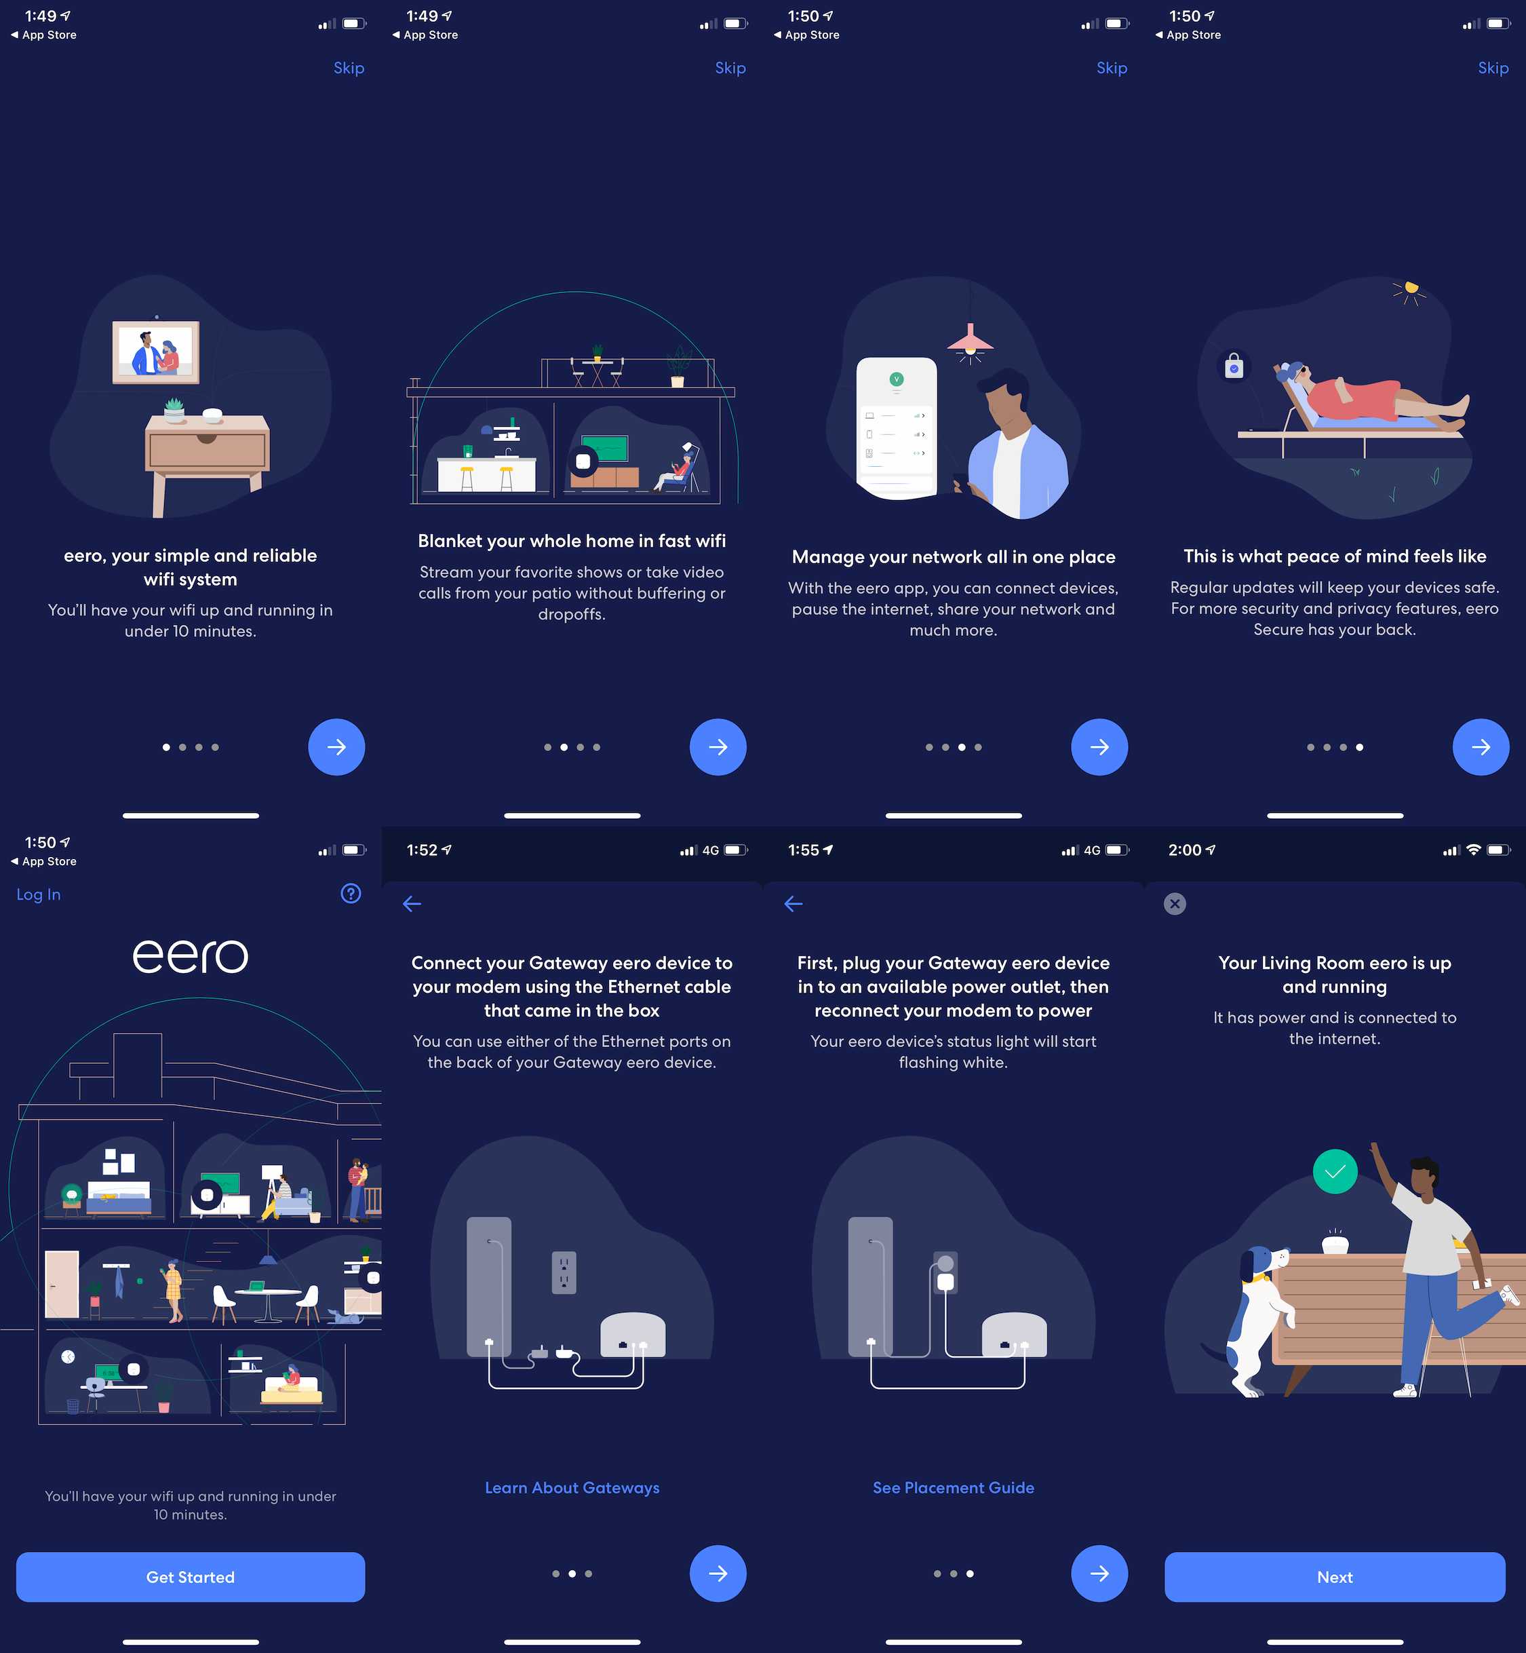1526x1653 pixels.
Task: Click Learn About Gateways link
Action: coord(572,1487)
